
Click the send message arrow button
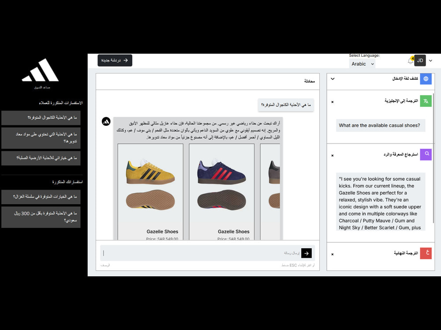(306, 253)
